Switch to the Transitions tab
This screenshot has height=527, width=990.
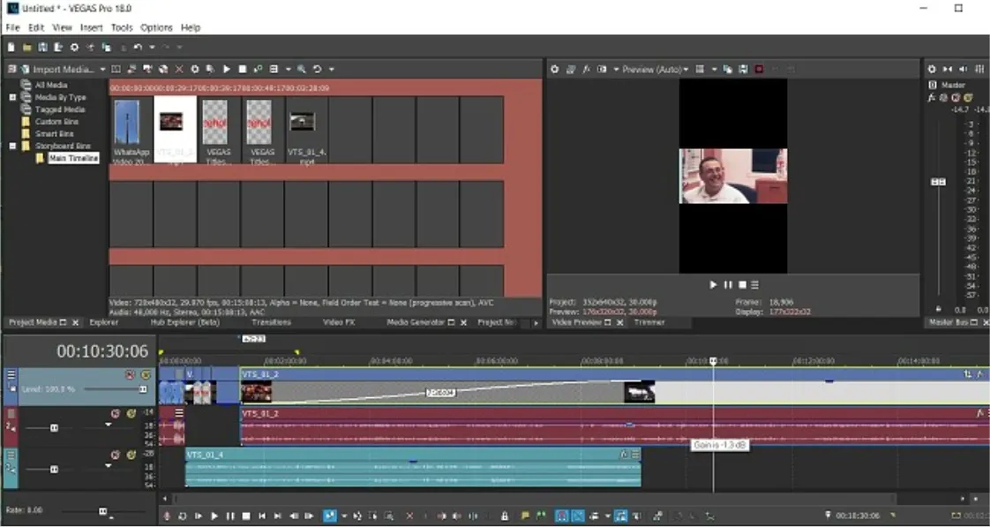pyautogui.click(x=272, y=322)
